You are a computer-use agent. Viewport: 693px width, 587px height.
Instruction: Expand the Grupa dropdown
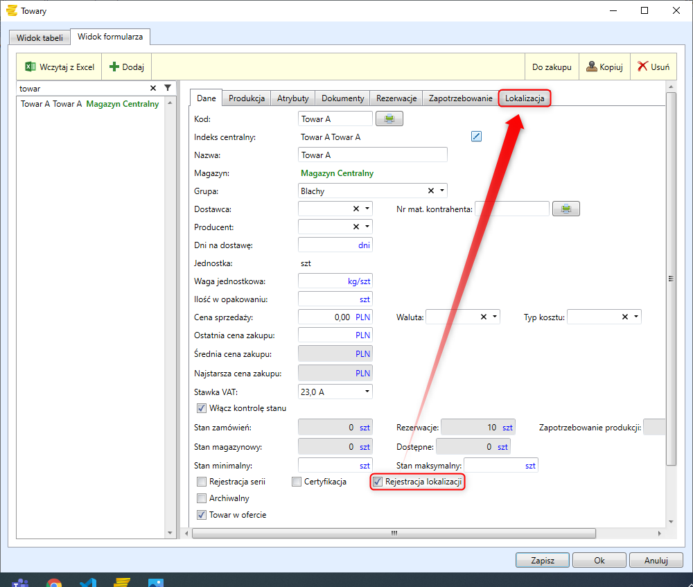[x=442, y=191]
